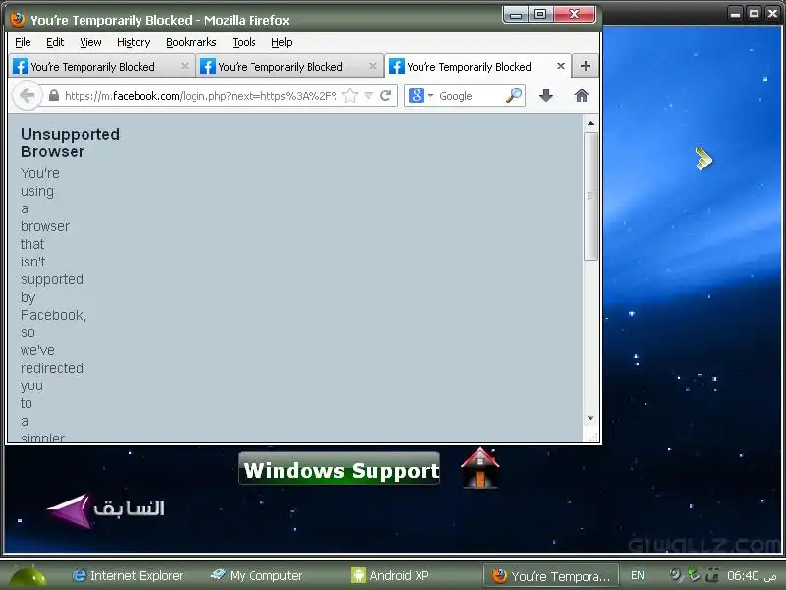Click the facebook URL address field

pyautogui.click(x=200, y=95)
